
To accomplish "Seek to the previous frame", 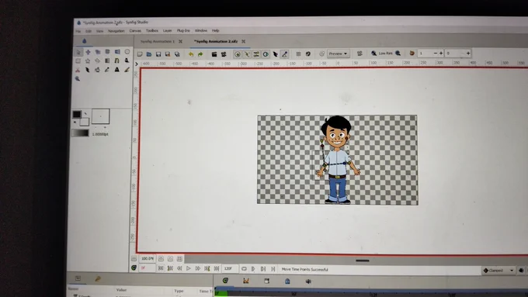I will tap(179, 268).
